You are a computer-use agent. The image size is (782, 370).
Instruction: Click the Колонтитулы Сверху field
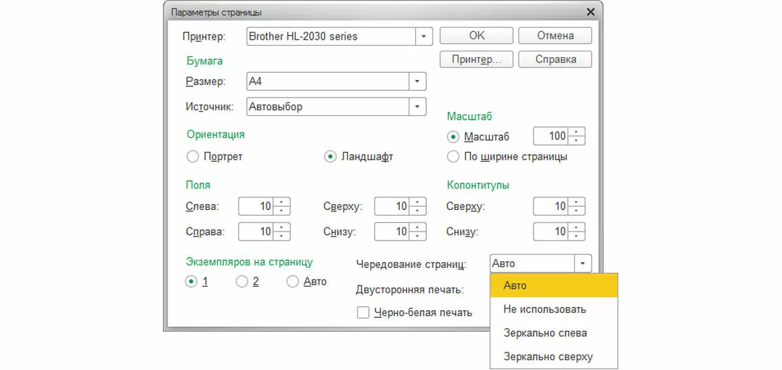tap(551, 206)
